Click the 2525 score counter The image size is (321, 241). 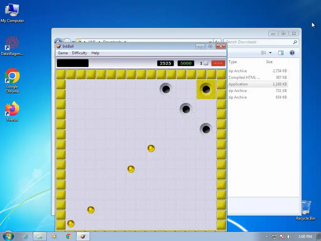click(166, 63)
